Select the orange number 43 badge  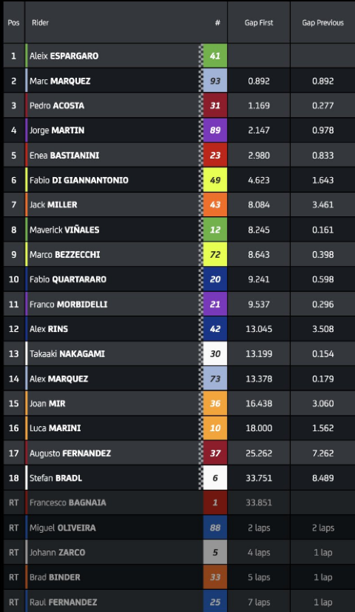214,205
